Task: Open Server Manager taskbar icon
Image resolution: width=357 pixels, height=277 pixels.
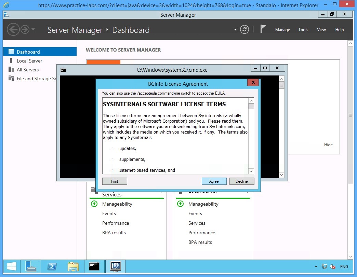Action: 30,266
